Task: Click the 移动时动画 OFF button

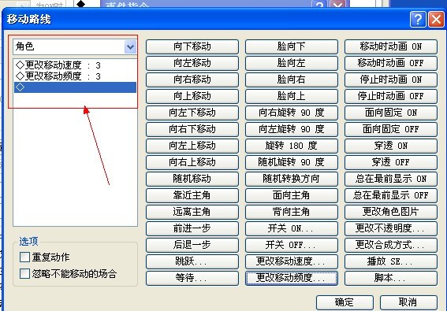Action: (391, 63)
